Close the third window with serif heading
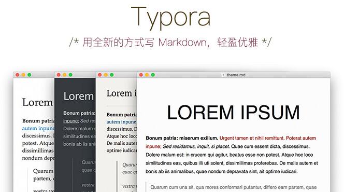The width and height of the screenshot is (344, 192). pyautogui.click(x=100, y=75)
